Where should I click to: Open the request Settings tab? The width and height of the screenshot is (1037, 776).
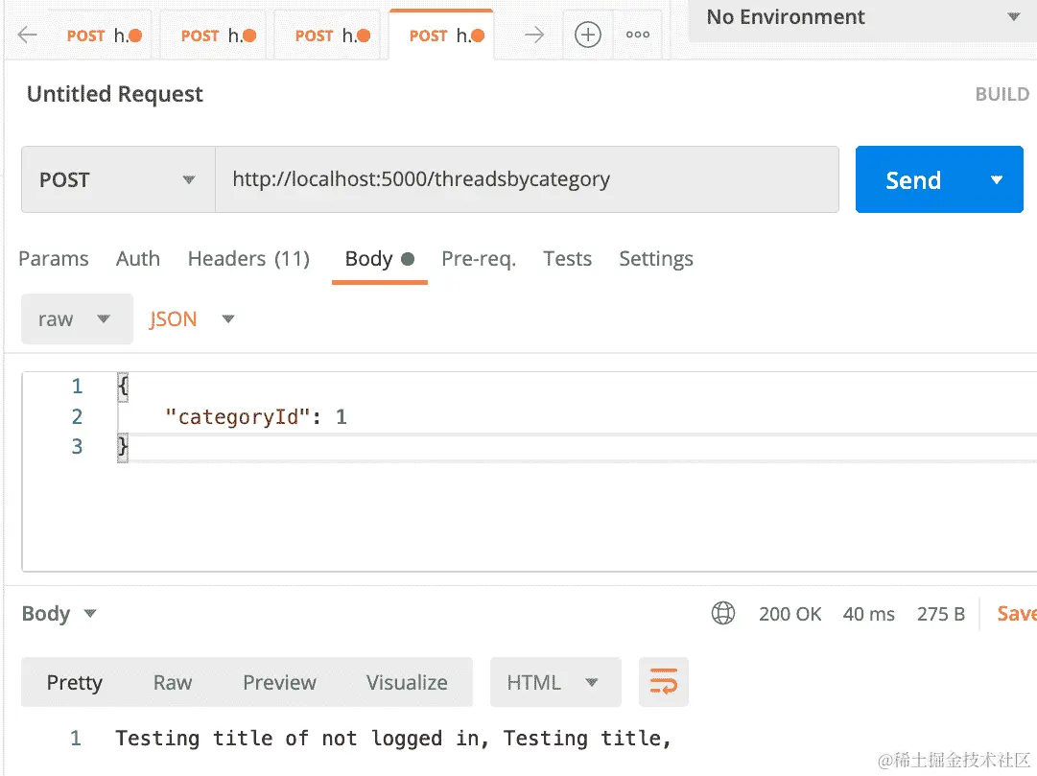tap(656, 259)
